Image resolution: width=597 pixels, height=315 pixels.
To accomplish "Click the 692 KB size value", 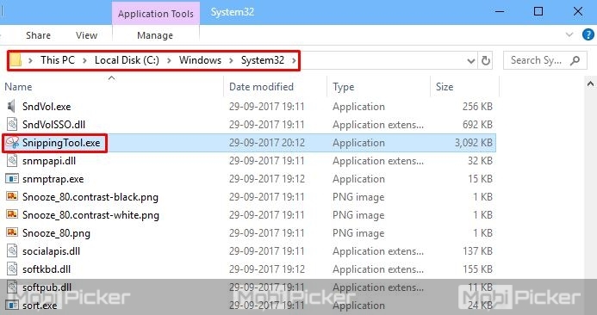I will pos(477,125).
